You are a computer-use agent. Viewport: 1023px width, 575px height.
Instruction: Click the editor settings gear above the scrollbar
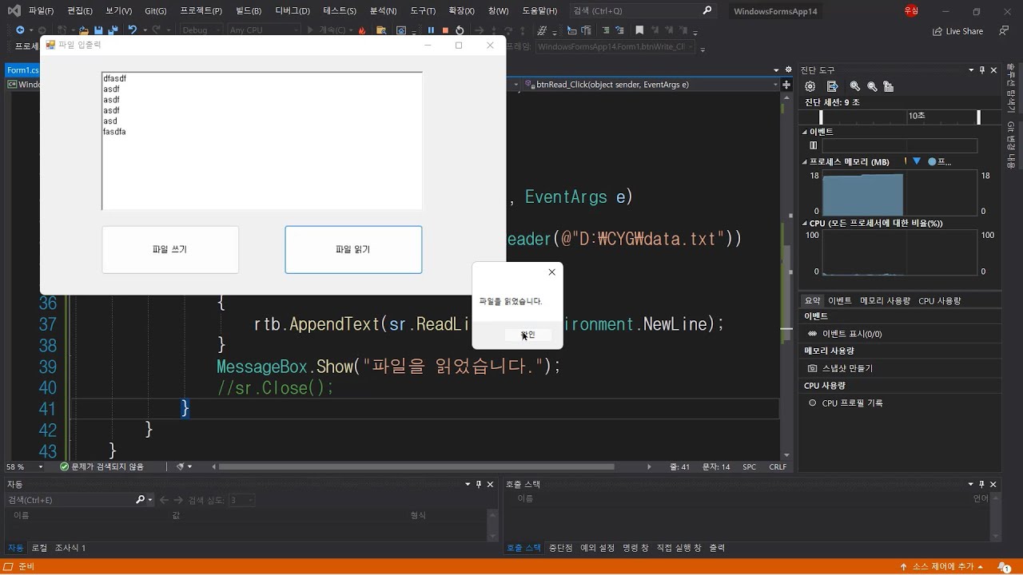tap(789, 70)
